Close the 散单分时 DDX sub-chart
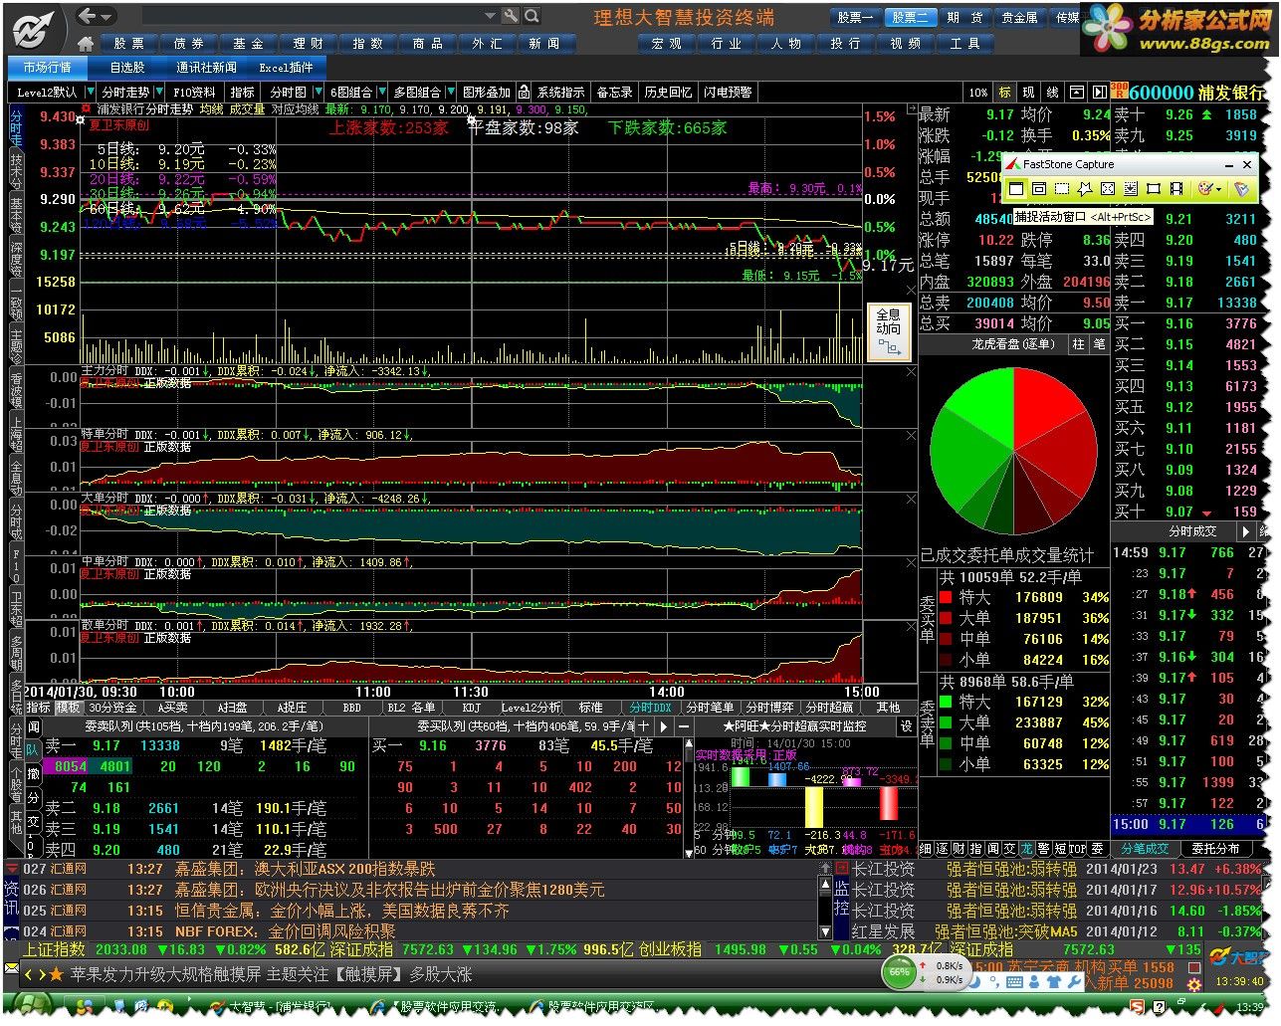This screenshot has height=1026, width=1281. click(910, 626)
